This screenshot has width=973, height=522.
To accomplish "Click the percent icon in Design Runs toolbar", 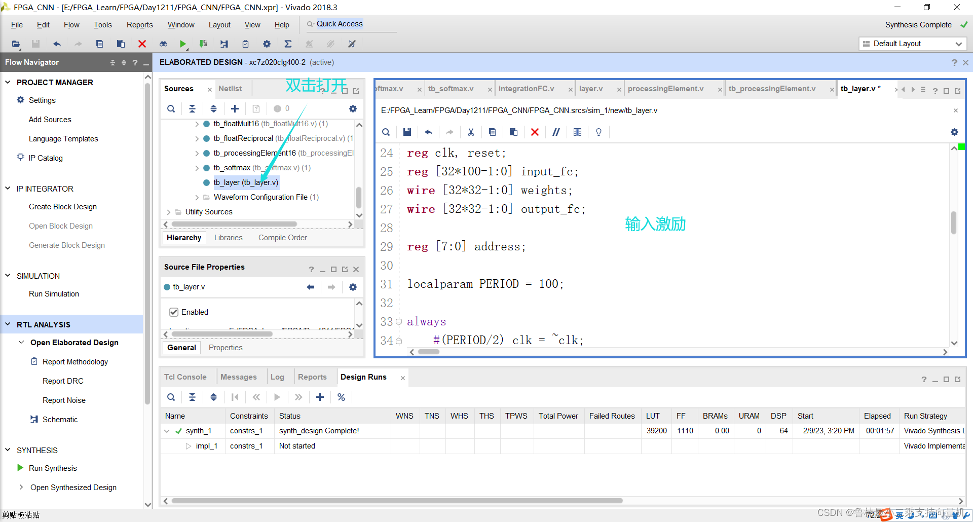I will [x=341, y=397].
